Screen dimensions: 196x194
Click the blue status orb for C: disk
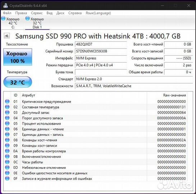coord(3,19)
